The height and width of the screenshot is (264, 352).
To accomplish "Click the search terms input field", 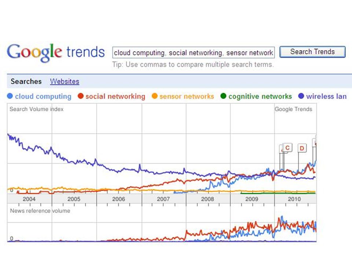I will tap(193, 53).
